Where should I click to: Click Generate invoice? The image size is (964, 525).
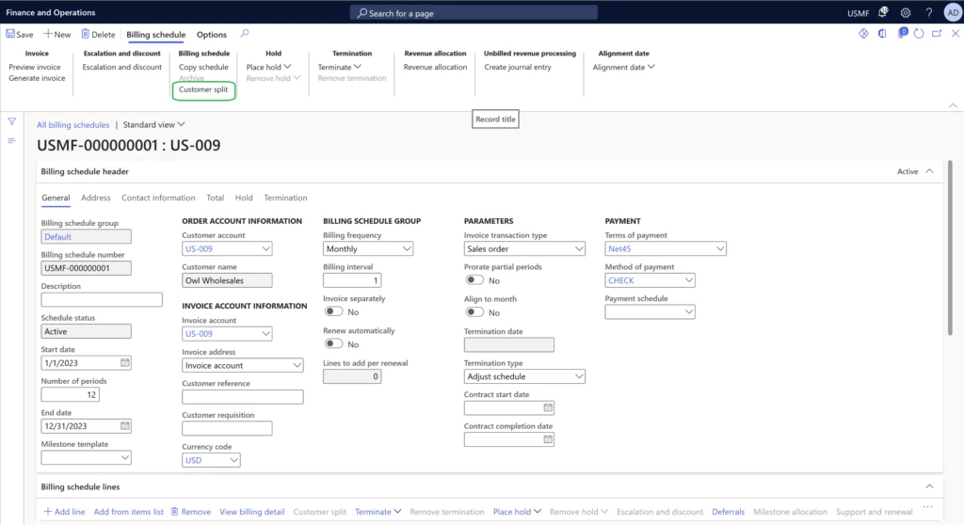click(37, 78)
